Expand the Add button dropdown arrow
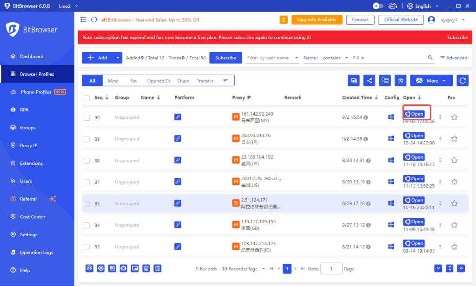The image size is (476, 286). (118, 58)
